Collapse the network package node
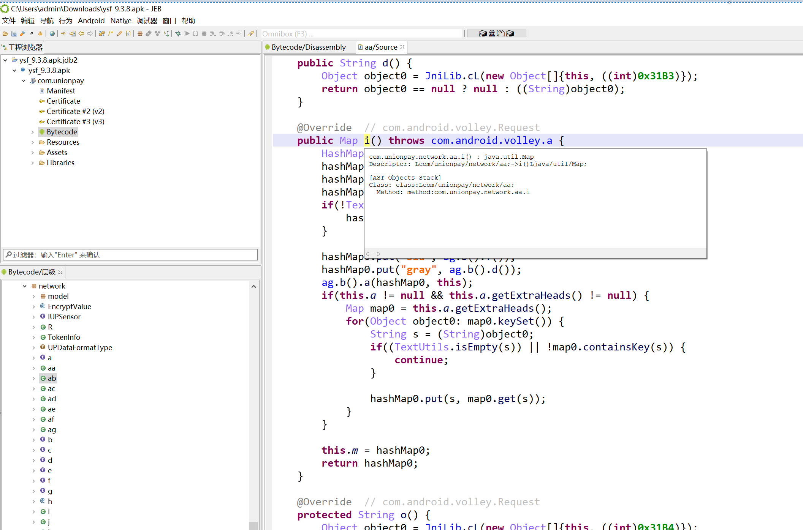The width and height of the screenshot is (803, 530). click(25, 286)
